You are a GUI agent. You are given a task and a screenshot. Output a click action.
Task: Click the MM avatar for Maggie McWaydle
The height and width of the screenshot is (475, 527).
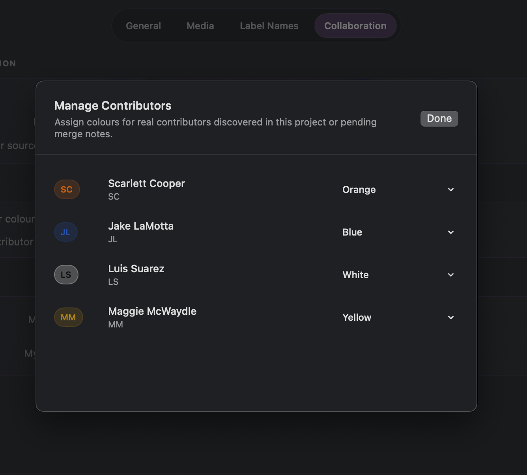[68, 317]
